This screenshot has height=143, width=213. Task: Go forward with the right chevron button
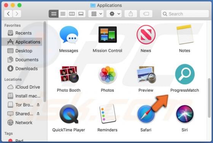point(17,14)
